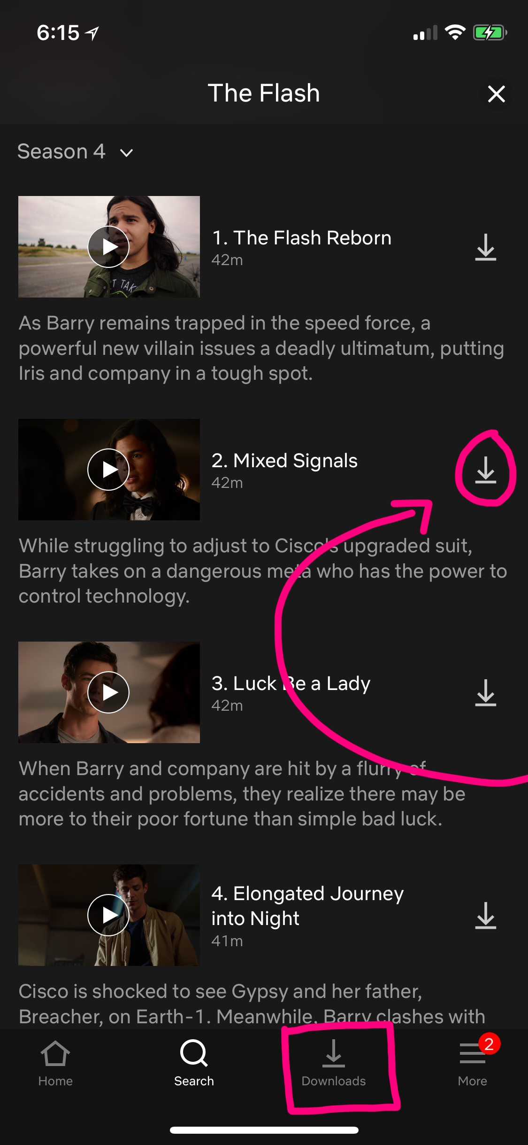Play Luck Be a Lady episode
Screen dimensions: 528x1145
(108, 692)
